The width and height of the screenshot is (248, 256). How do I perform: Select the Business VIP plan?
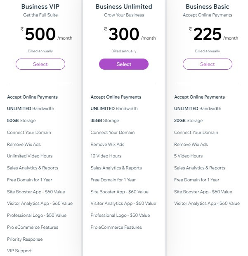coord(40,64)
